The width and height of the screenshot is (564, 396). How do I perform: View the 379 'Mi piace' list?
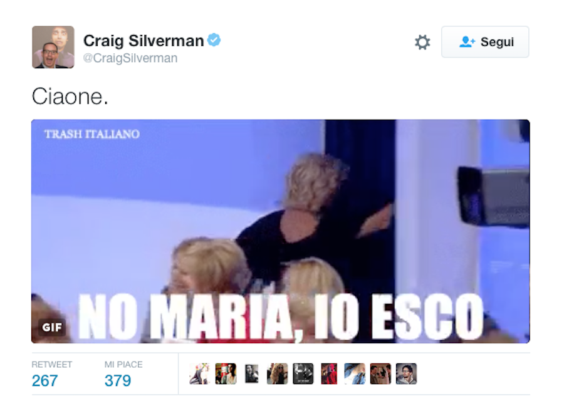coord(118,380)
